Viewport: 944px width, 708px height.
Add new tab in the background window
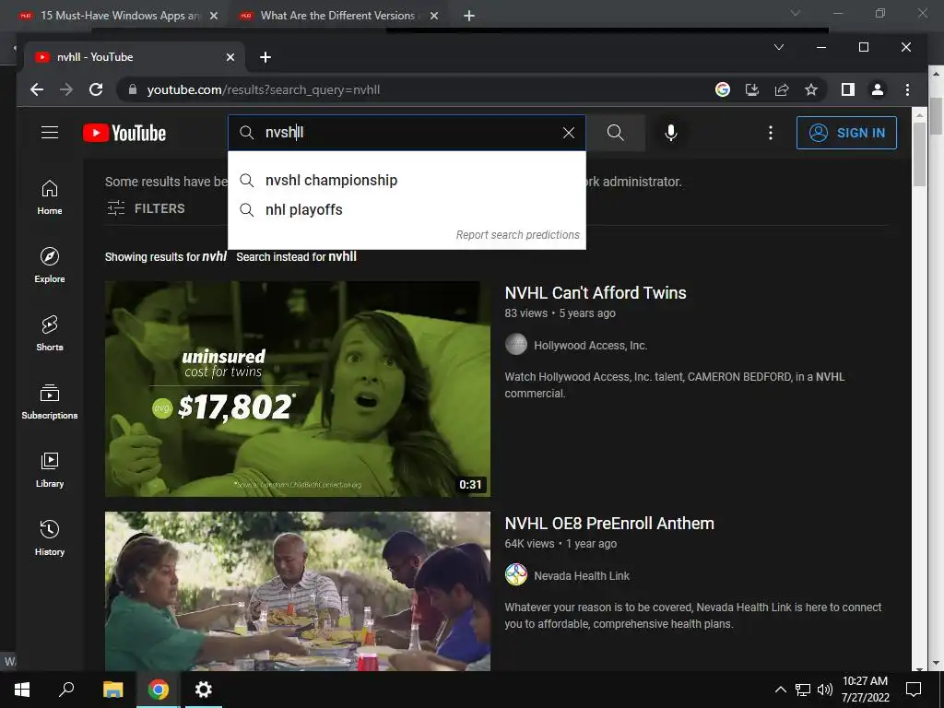pyautogui.click(x=469, y=16)
